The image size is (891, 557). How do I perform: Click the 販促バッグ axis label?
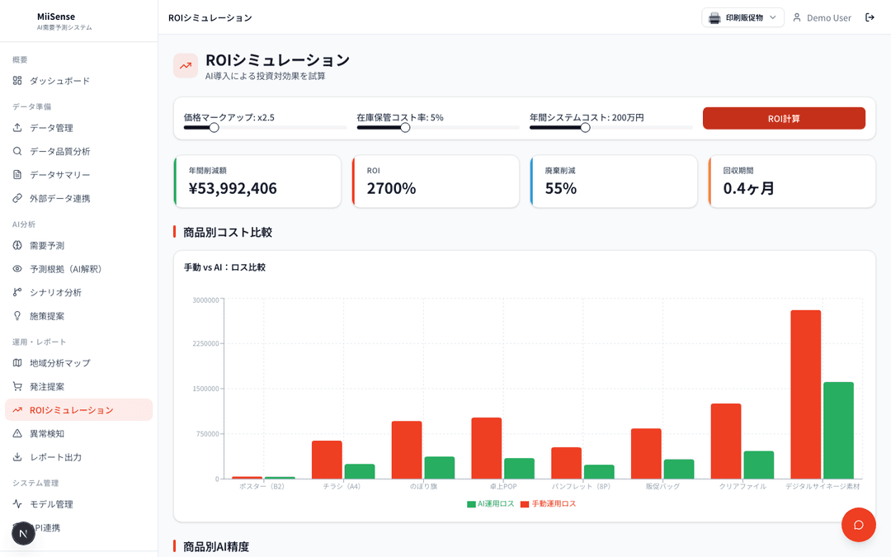[662, 487]
